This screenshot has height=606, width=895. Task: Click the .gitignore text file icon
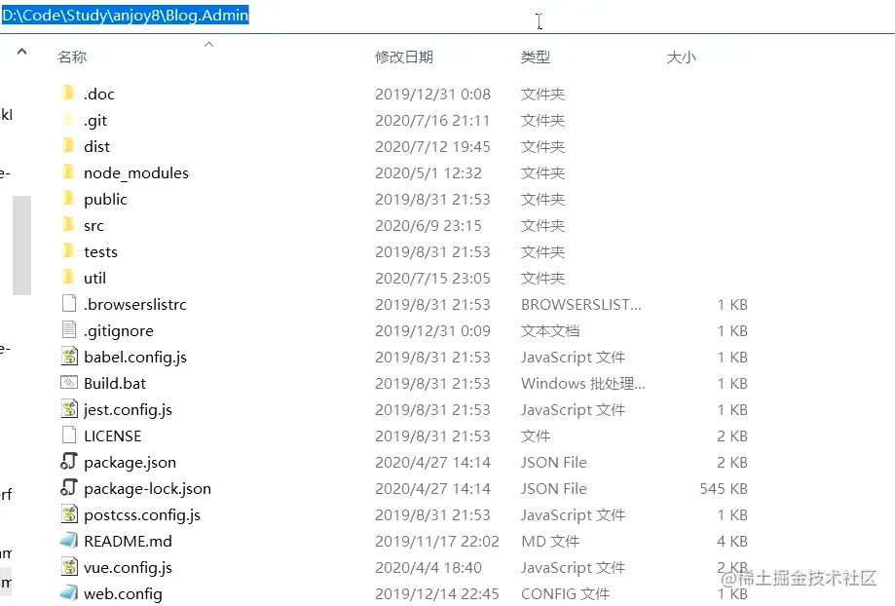pyautogui.click(x=69, y=329)
